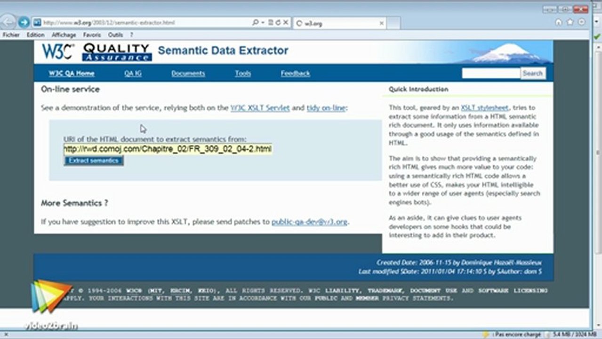Click the Quality Assurance logo

(x=117, y=52)
